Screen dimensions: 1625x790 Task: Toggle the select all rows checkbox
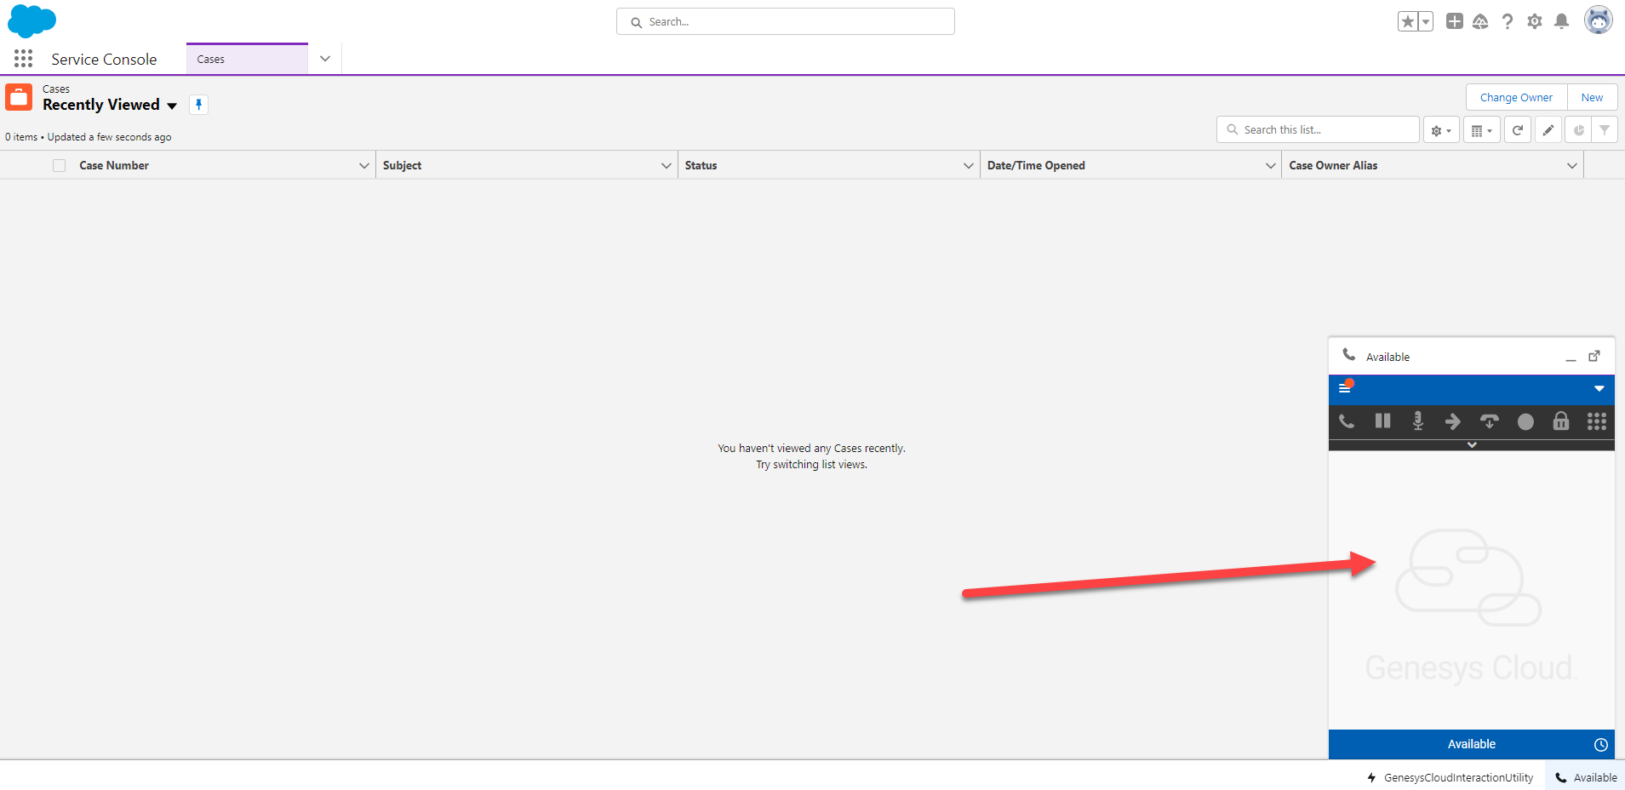(59, 165)
